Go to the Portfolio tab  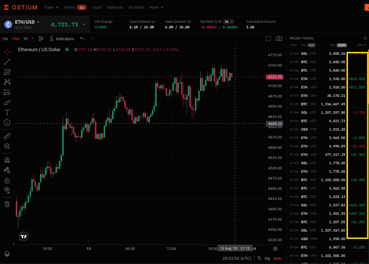click(136, 7)
